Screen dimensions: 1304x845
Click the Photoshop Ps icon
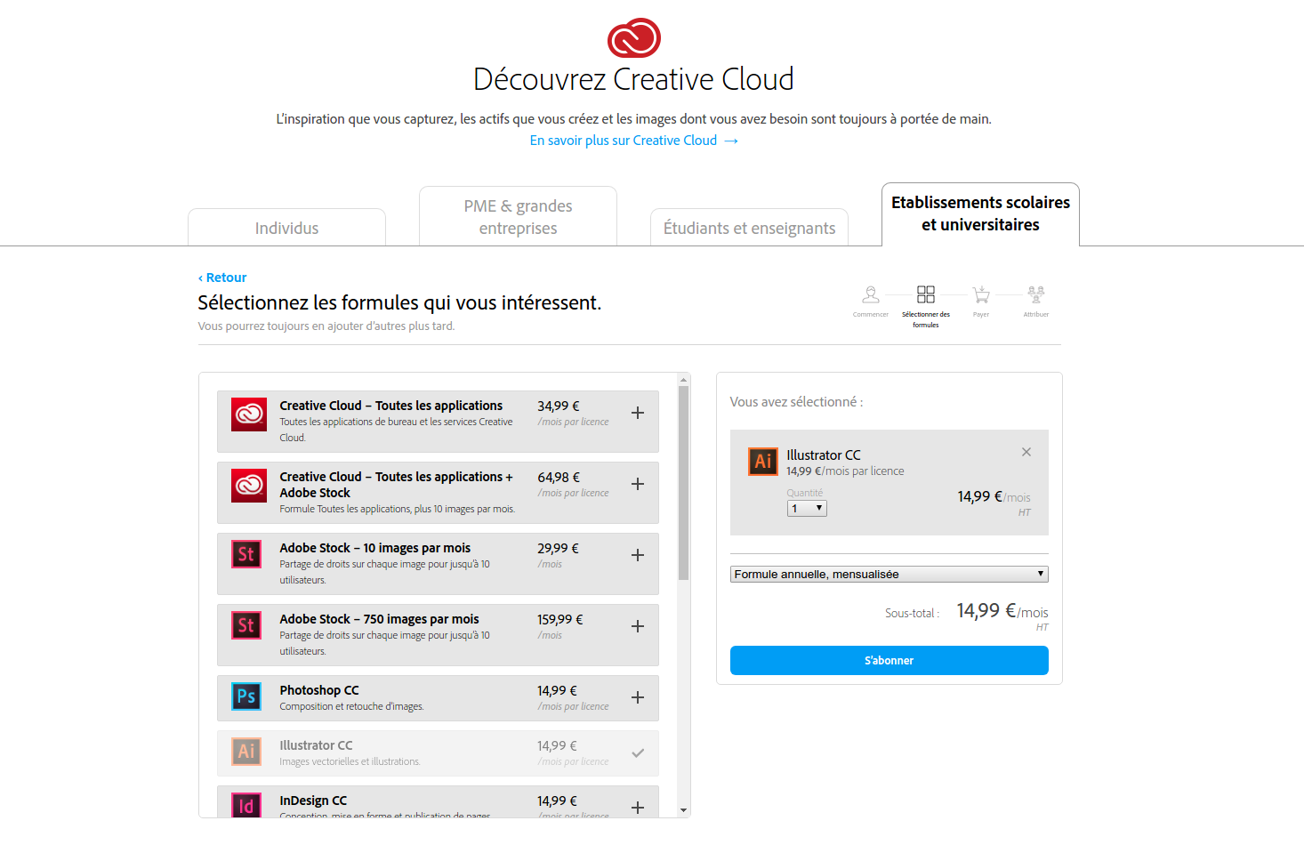[246, 696]
